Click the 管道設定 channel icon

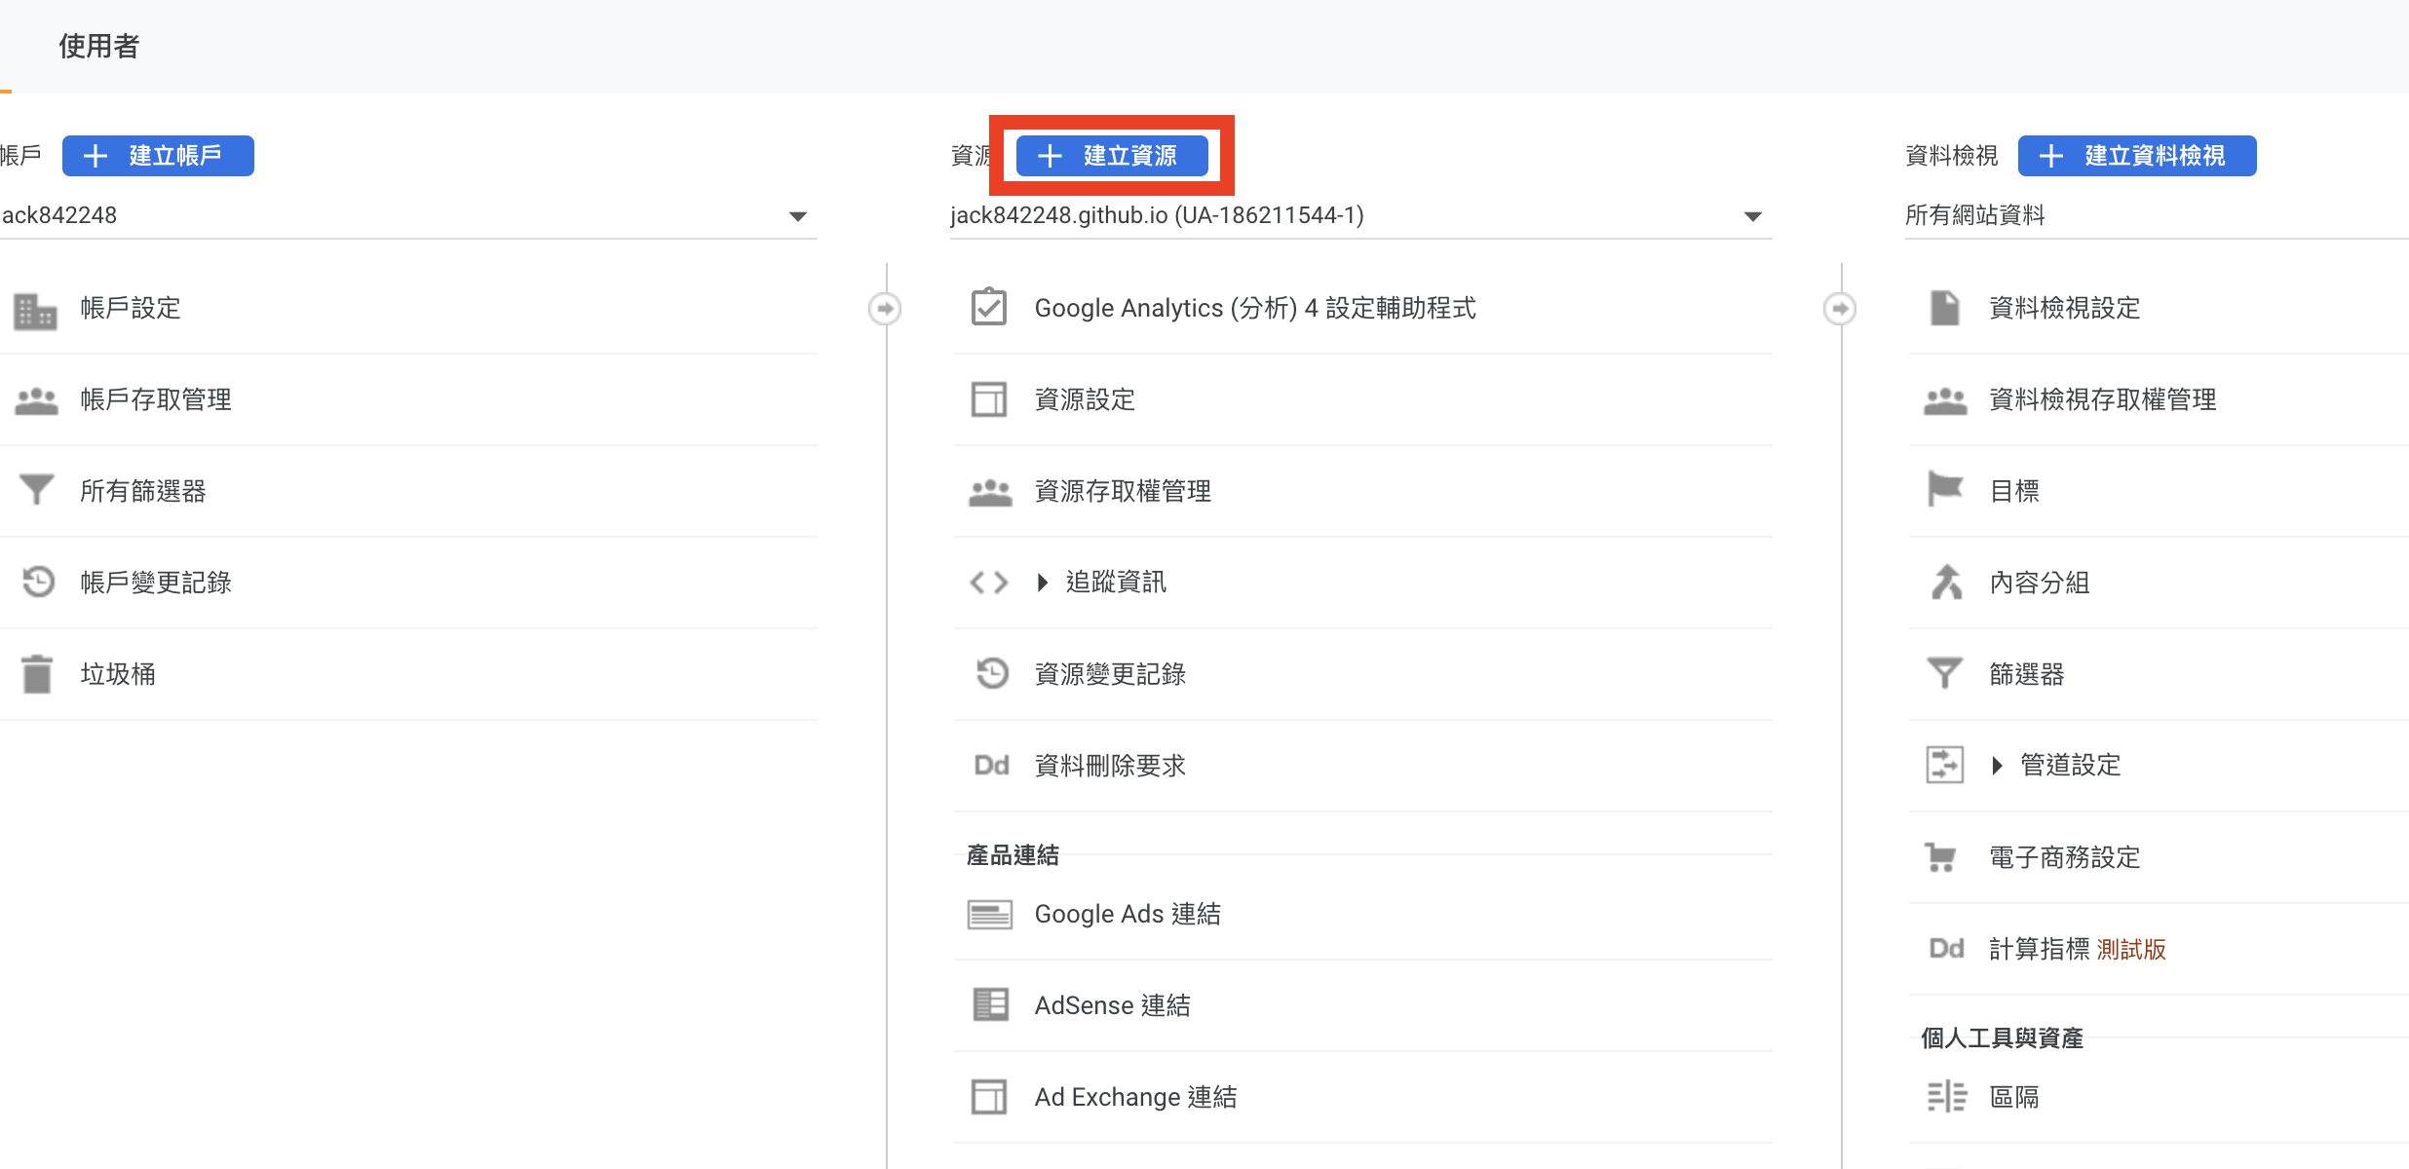tap(1945, 765)
